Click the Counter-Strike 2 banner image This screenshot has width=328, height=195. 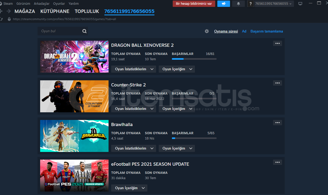[74, 96]
